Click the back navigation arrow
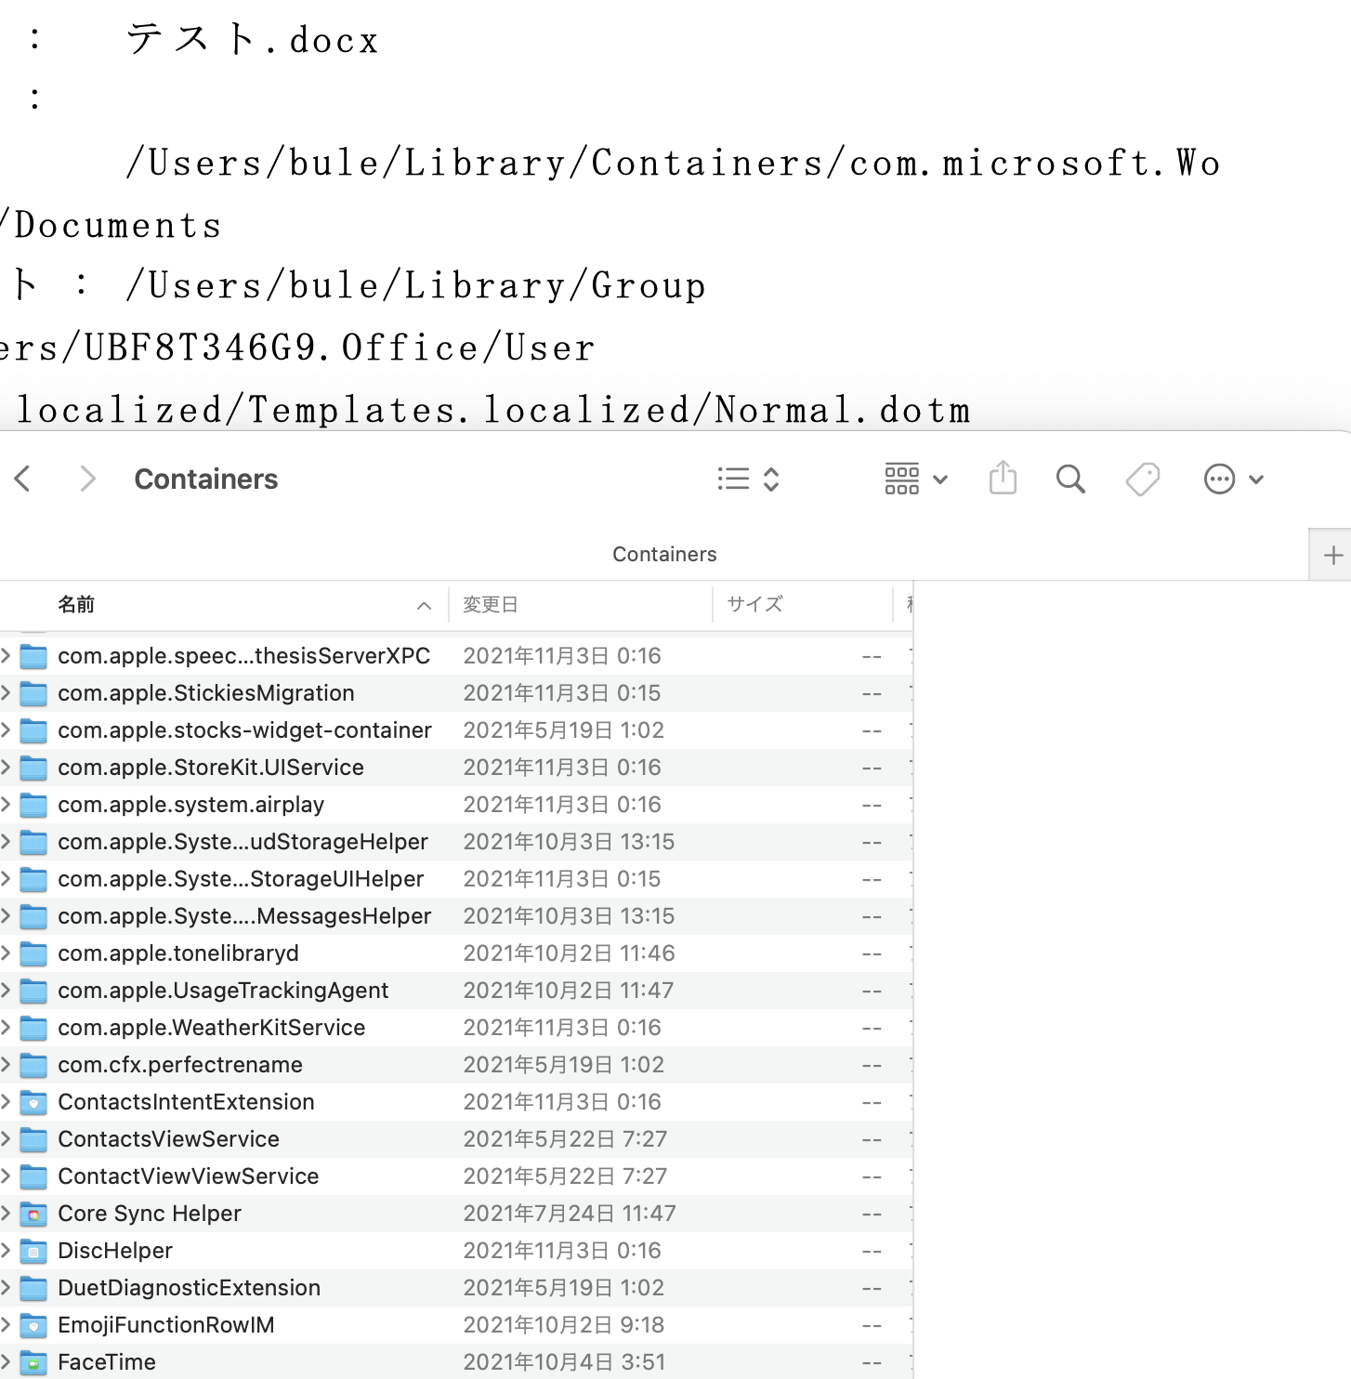Image resolution: width=1351 pixels, height=1379 pixels. (23, 479)
